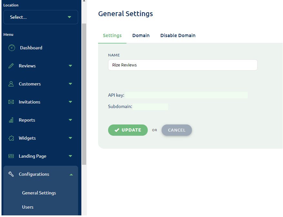
Task: Select the Settings tab
Action: click(x=112, y=35)
